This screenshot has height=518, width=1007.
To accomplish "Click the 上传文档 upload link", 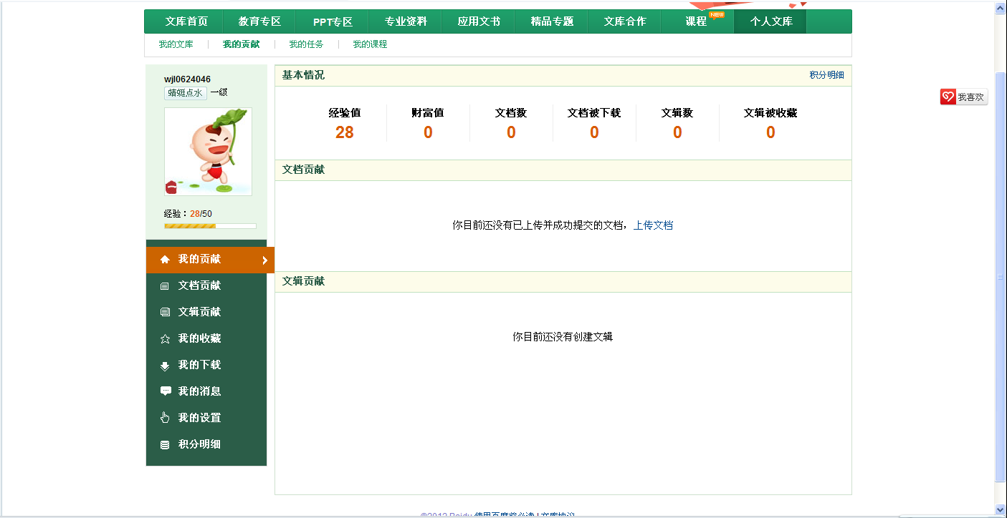I will pyautogui.click(x=653, y=225).
